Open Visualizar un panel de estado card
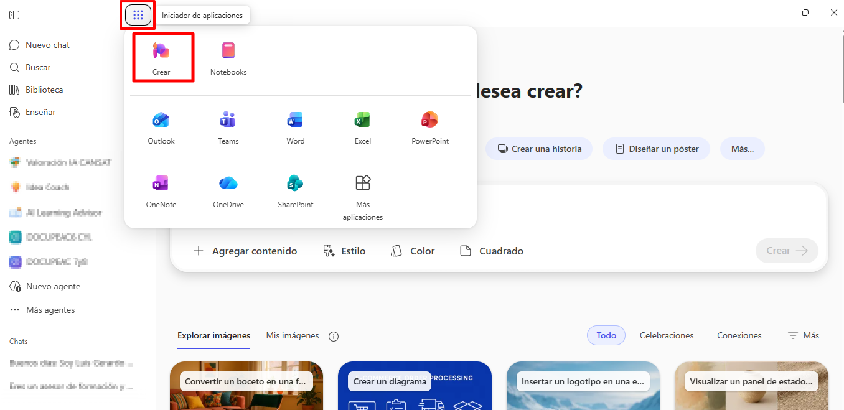 pos(752,386)
